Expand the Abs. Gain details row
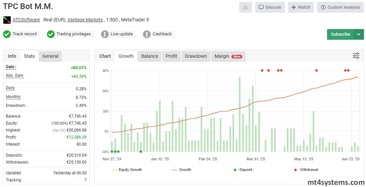366x187 pixels. coord(15,75)
